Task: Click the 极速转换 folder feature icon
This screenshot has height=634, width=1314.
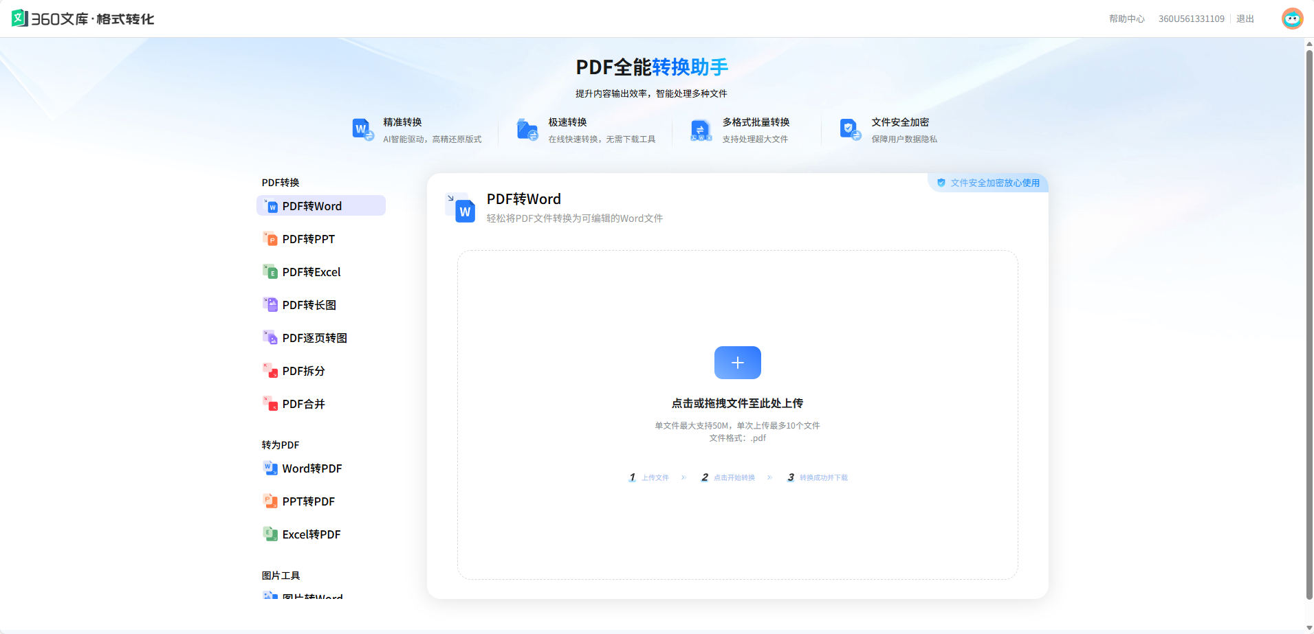Action: tap(527, 129)
